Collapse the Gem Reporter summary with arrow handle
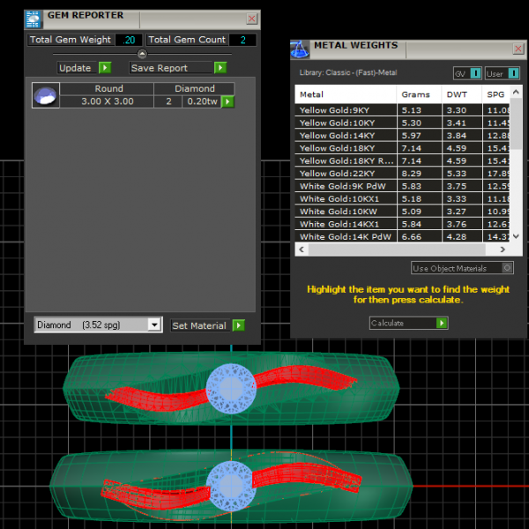This screenshot has width=529, height=529. pos(142,54)
